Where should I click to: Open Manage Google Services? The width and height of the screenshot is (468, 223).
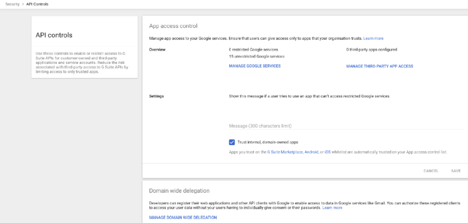[x=254, y=66]
